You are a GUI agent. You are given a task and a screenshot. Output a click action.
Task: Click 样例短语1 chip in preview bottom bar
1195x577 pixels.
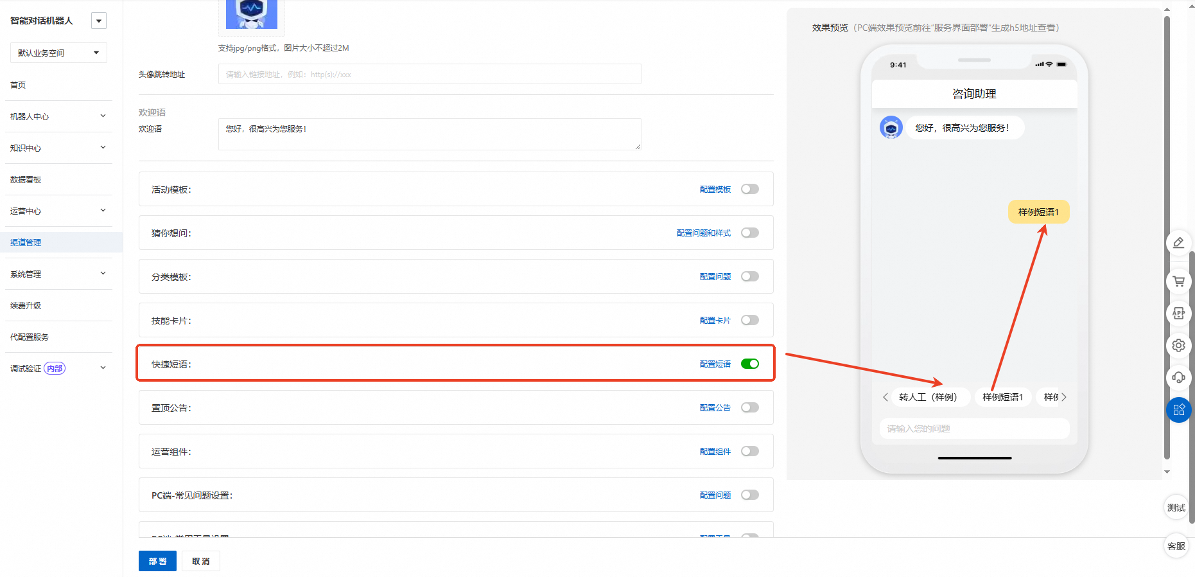1003,397
